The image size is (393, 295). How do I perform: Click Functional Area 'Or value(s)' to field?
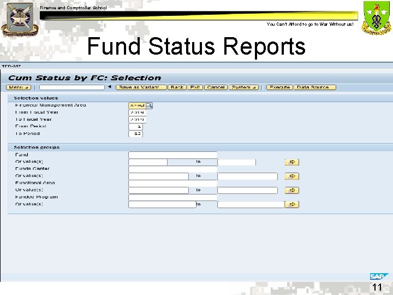pos(247,191)
